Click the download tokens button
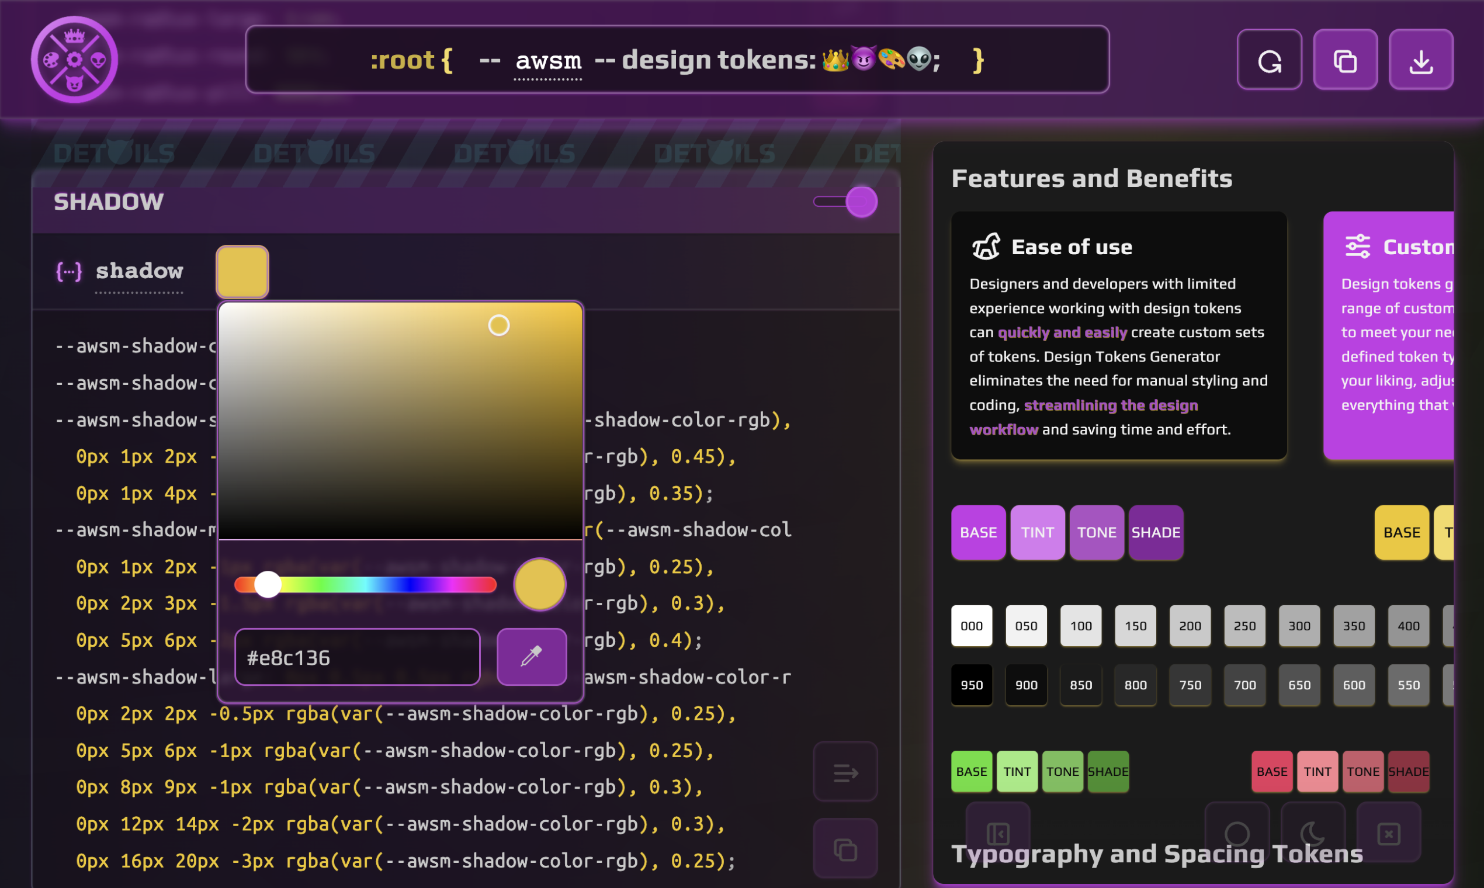Image resolution: width=1484 pixels, height=888 pixels. pos(1420,60)
